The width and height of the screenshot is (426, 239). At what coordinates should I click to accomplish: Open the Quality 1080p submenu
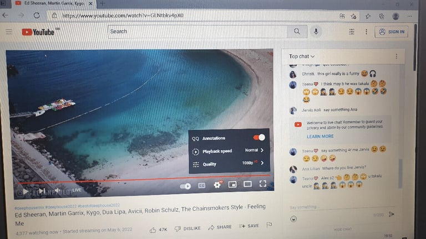(229, 164)
